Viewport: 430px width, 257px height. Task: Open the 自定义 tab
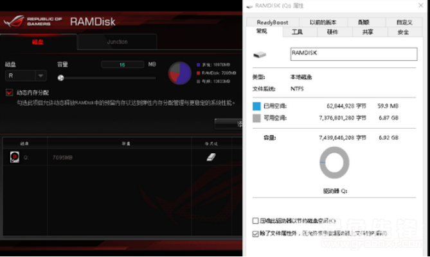[x=404, y=22]
